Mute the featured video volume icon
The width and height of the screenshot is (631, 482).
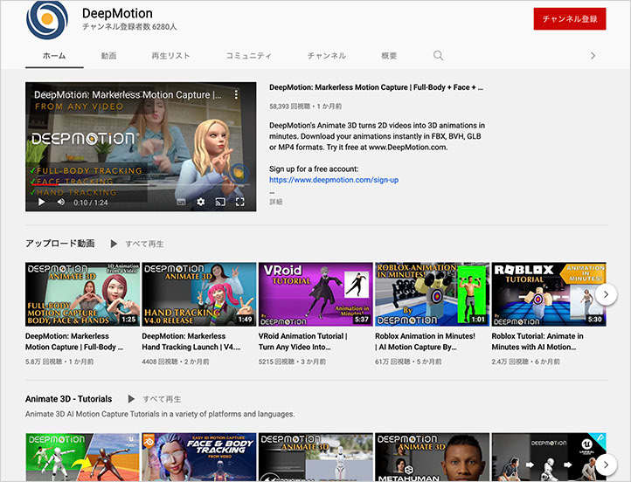coord(61,203)
